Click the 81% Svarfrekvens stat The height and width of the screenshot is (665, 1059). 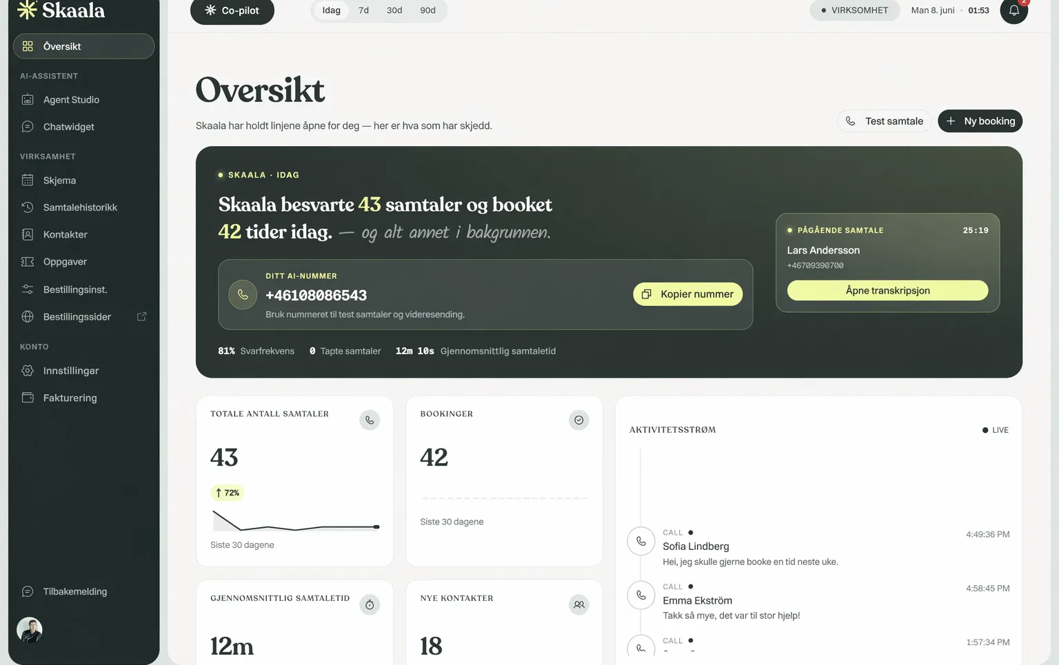click(x=256, y=351)
